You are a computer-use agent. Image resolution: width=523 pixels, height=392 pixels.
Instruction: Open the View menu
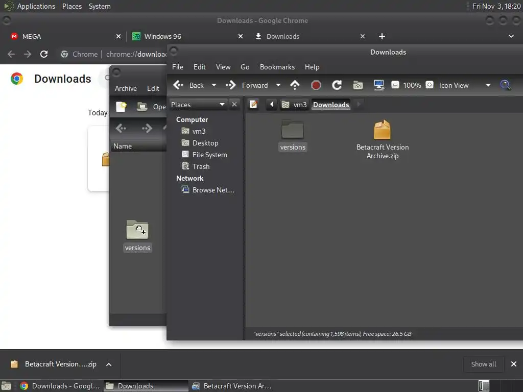(223, 67)
